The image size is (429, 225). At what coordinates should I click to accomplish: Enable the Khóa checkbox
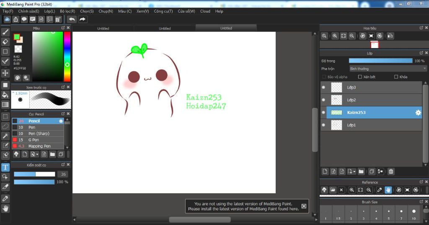tap(396, 77)
